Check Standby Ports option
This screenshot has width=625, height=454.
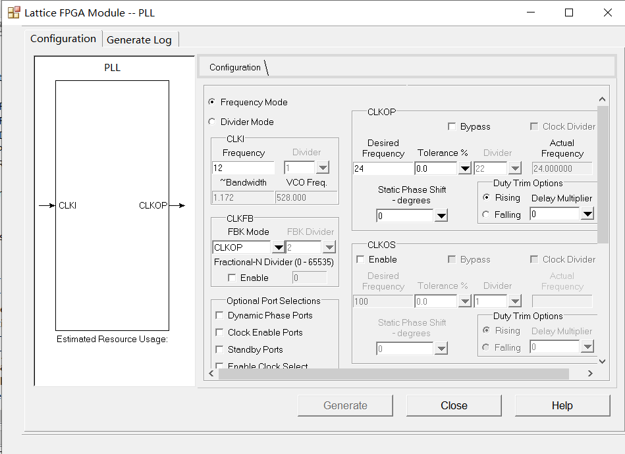219,349
